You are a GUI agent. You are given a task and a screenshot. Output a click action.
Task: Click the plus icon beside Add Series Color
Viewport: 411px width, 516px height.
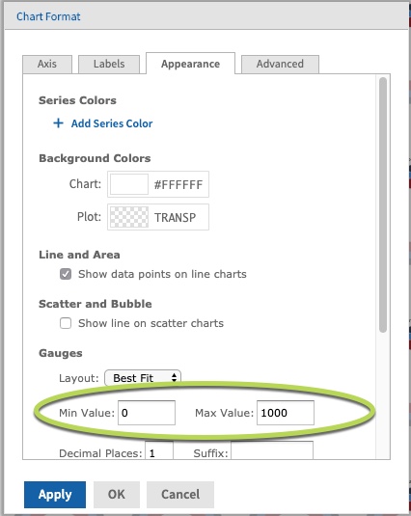click(58, 123)
